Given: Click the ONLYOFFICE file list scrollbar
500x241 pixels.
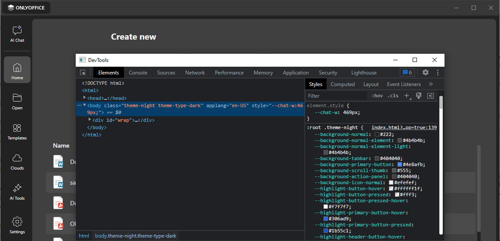Looking at the screenshot, I should (x=478, y=188).
